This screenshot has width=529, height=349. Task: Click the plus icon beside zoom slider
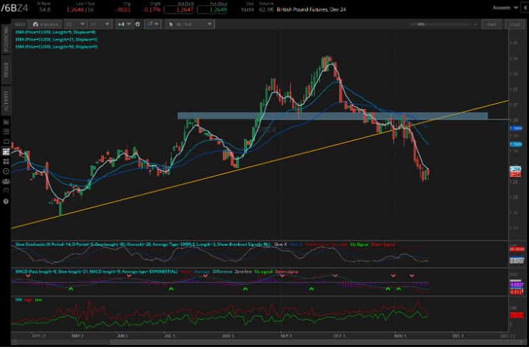[475, 24]
